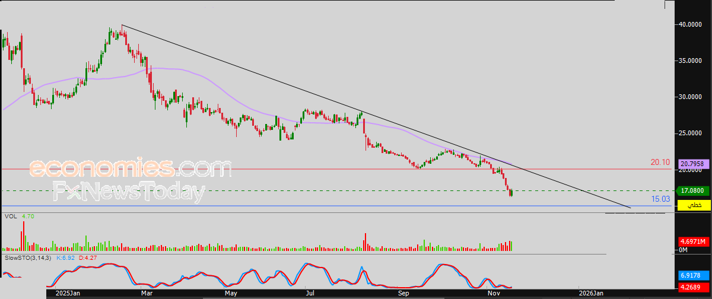Click the blue 6.9178 stochastic K tag

click(693, 275)
